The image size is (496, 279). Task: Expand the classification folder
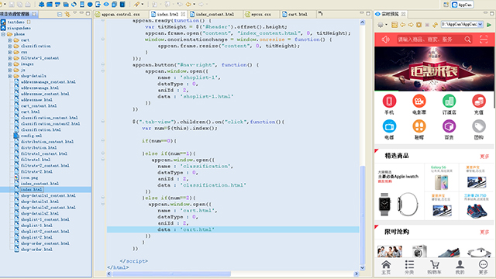[x=9, y=46]
